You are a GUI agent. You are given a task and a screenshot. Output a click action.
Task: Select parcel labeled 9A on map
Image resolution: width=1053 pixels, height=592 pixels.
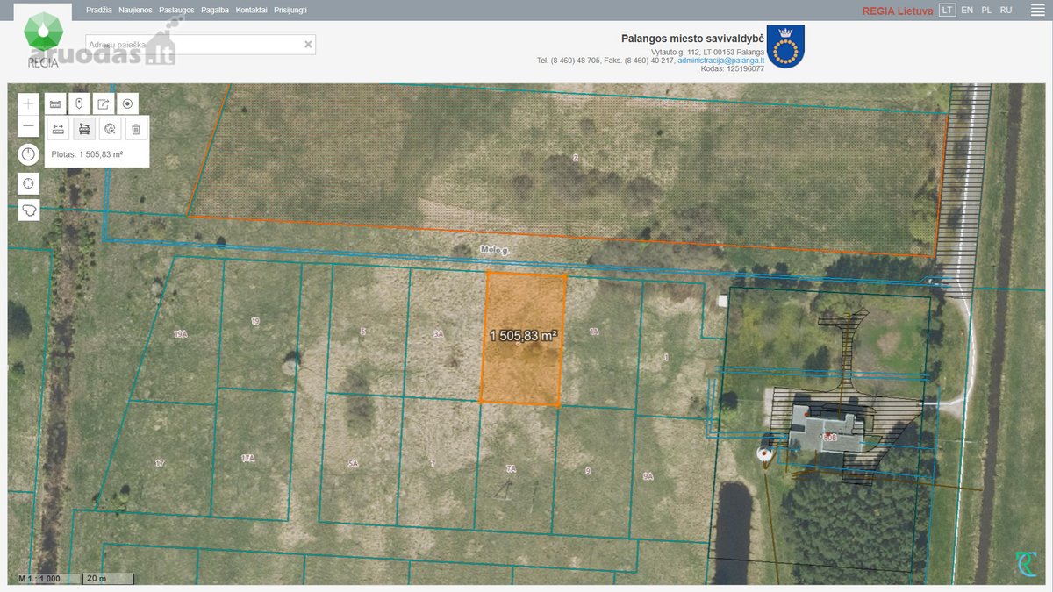click(x=648, y=475)
